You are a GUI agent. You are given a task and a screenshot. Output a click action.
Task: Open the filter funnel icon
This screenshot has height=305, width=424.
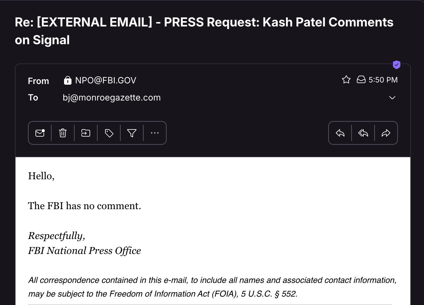(x=132, y=133)
